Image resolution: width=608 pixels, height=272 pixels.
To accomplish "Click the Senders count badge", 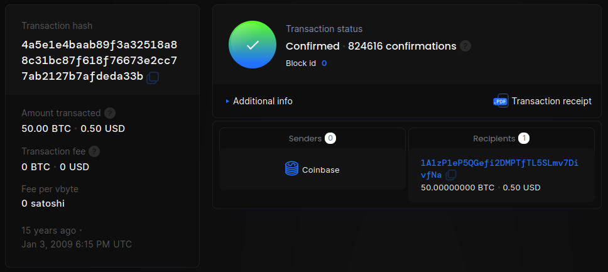I will pyautogui.click(x=330, y=138).
